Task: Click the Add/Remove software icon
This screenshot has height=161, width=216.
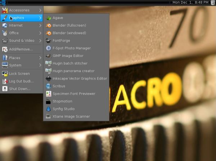Action: (5, 49)
